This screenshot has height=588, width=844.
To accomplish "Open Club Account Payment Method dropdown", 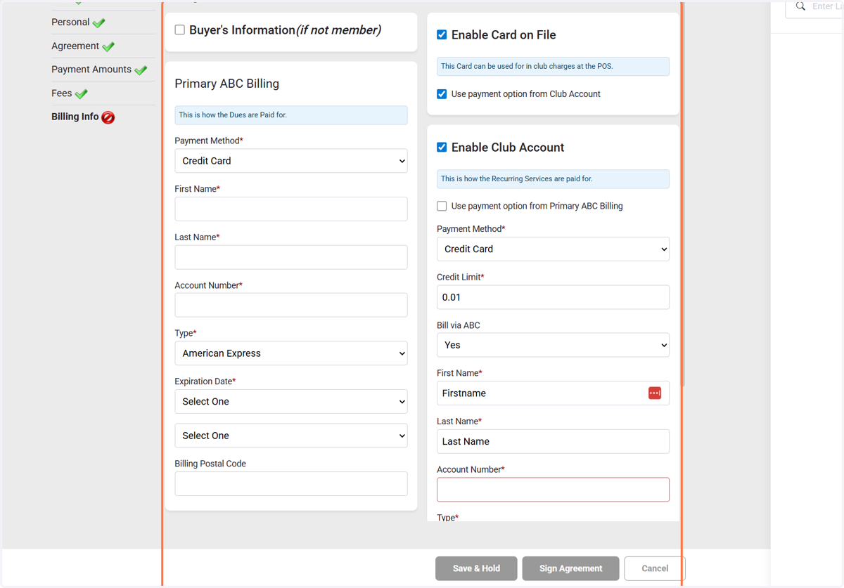I will pos(553,249).
